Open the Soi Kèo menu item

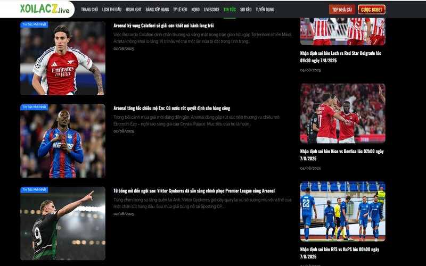tap(245, 10)
